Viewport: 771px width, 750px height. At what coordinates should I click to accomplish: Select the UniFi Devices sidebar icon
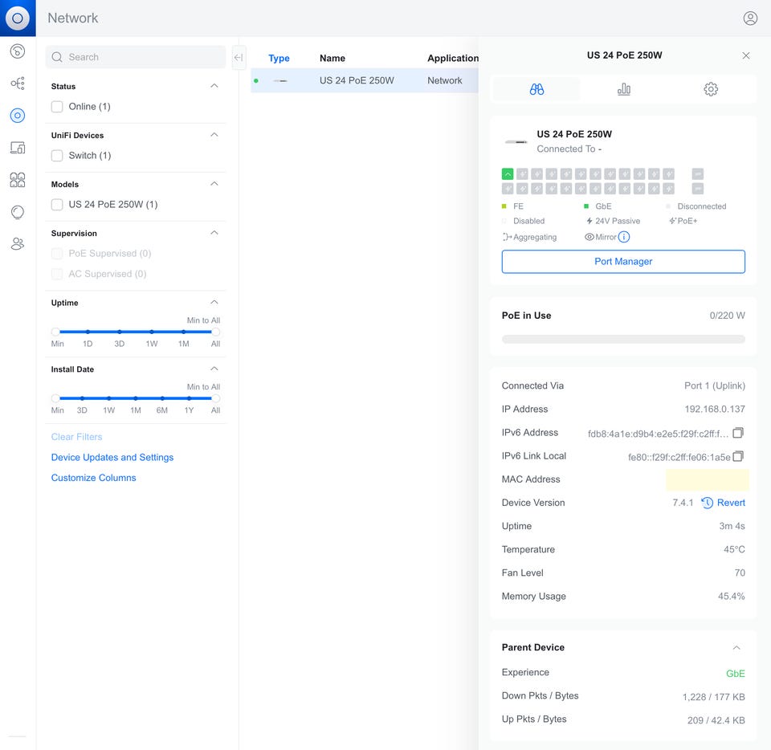click(18, 116)
